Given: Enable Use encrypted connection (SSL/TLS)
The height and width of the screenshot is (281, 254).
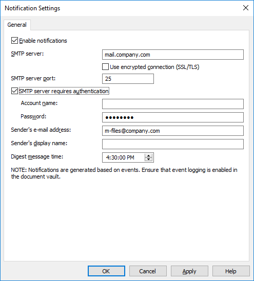Looking at the screenshot, I should [x=105, y=67].
